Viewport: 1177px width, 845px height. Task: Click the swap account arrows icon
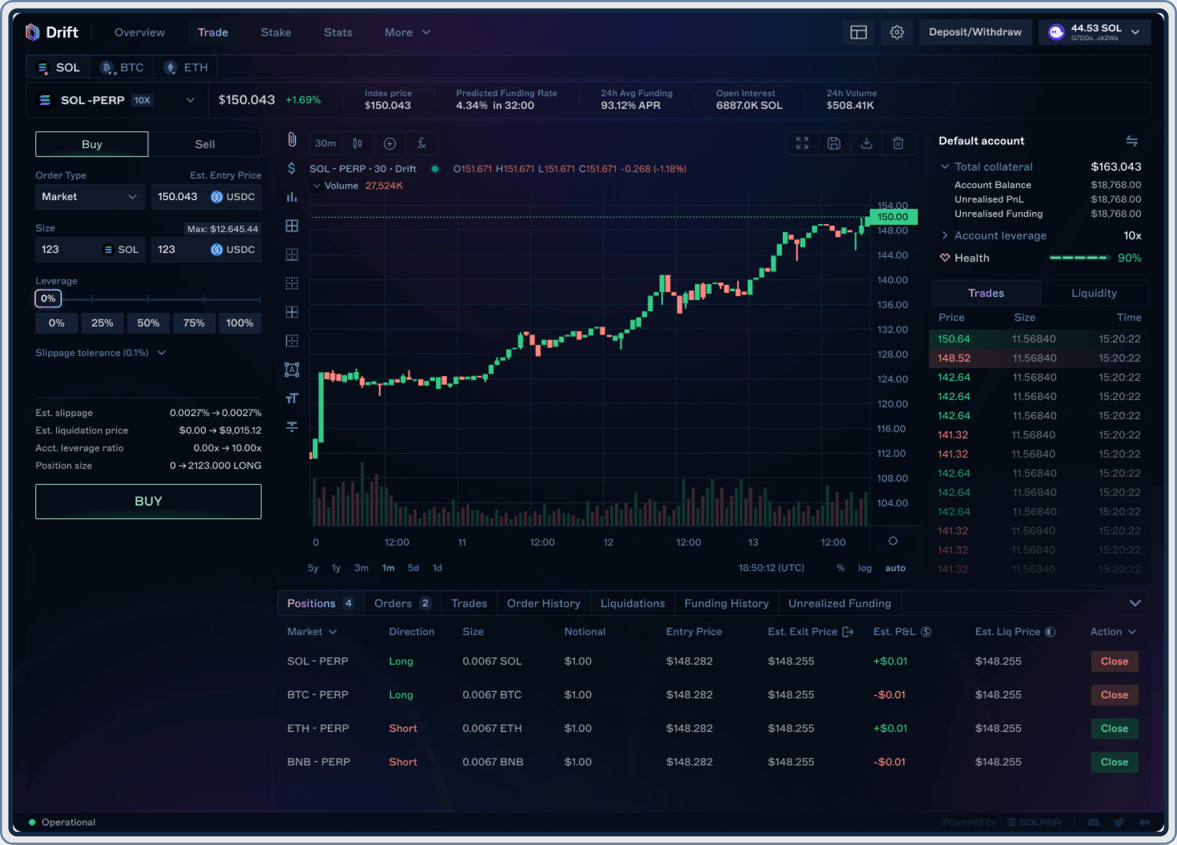1132,141
